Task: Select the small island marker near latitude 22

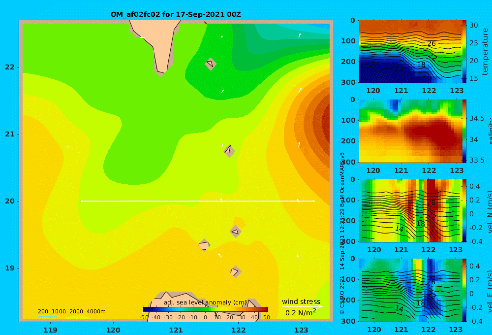Action: [x=211, y=64]
